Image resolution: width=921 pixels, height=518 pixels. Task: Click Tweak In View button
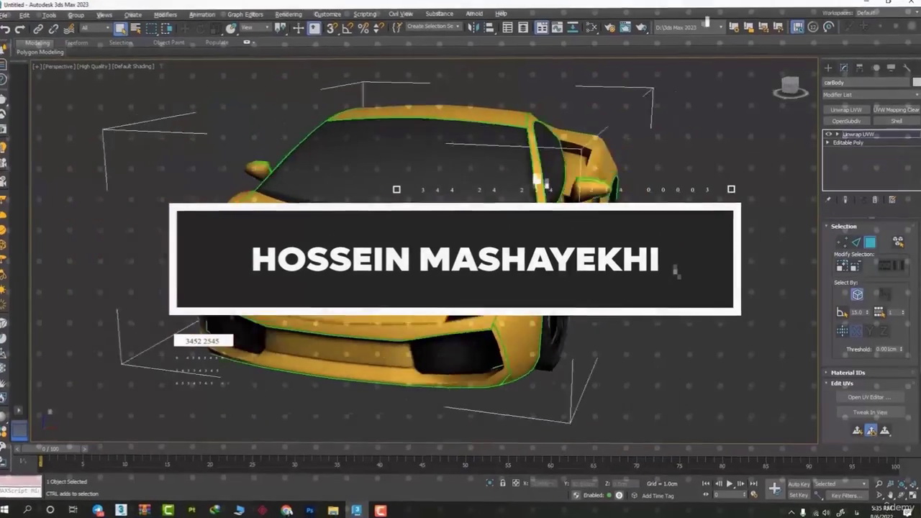point(869,412)
